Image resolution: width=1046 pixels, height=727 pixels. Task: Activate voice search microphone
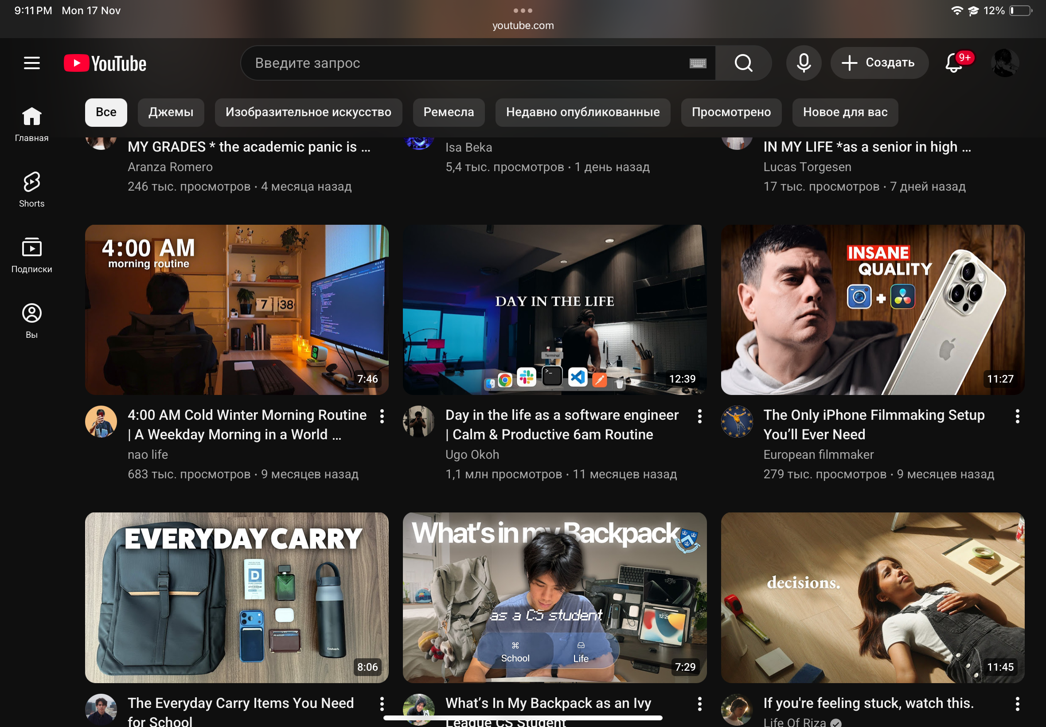(x=803, y=63)
